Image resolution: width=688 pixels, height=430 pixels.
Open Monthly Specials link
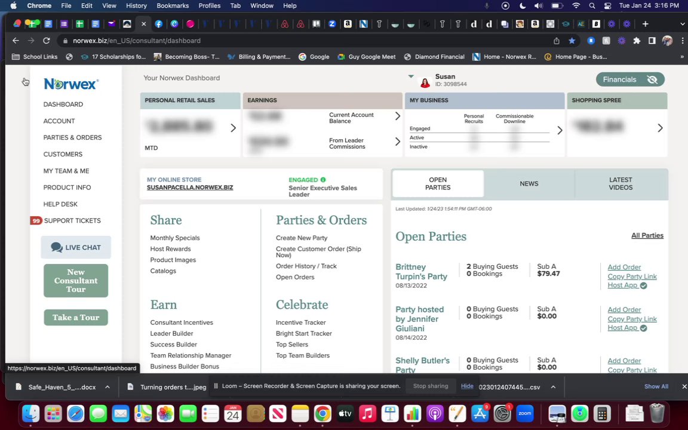click(174, 238)
